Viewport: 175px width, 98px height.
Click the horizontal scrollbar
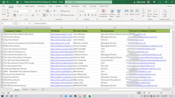tap(136, 90)
